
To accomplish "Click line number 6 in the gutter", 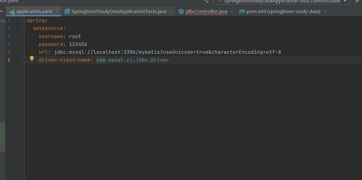I will tap(9, 60).
